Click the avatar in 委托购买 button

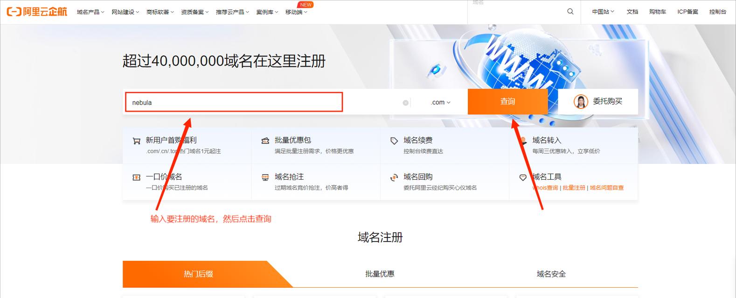pyautogui.click(x=581, y=102)
